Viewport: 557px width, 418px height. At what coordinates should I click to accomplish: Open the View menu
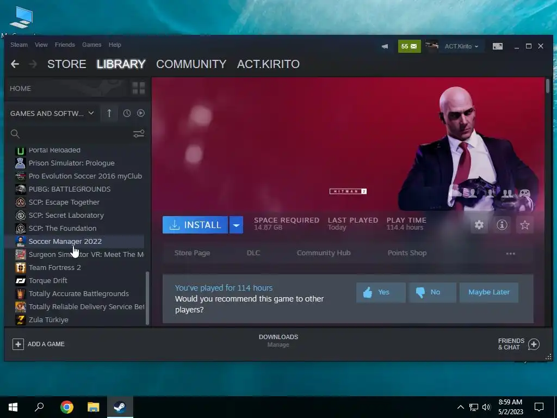click(41, 45)
